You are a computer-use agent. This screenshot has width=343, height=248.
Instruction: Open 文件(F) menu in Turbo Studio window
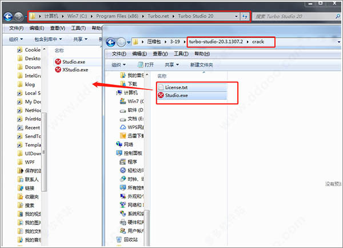(x=16, y=28)
